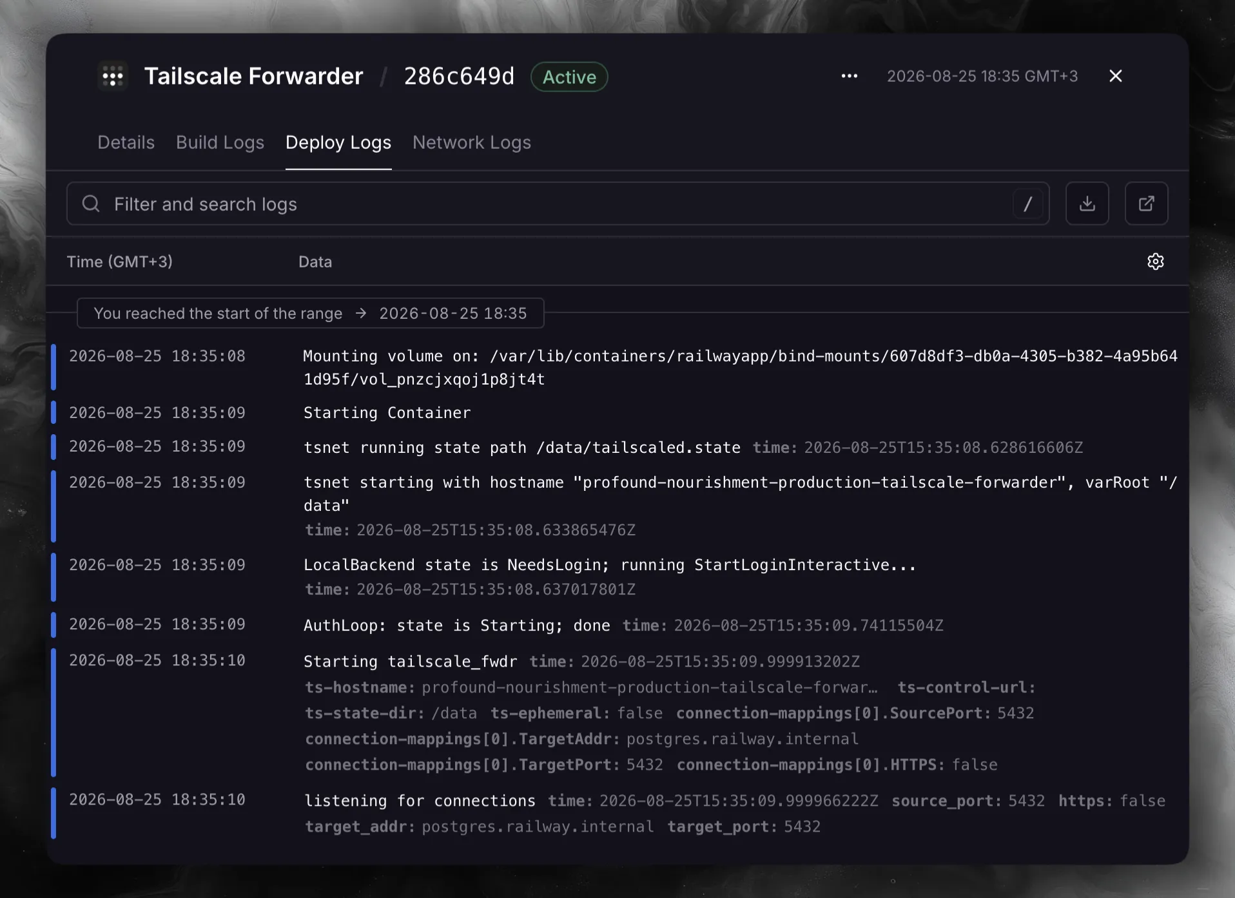Click connection-mappings[0].TargetPort value 5432
The image size is (1235, 898).
point(645,765)
